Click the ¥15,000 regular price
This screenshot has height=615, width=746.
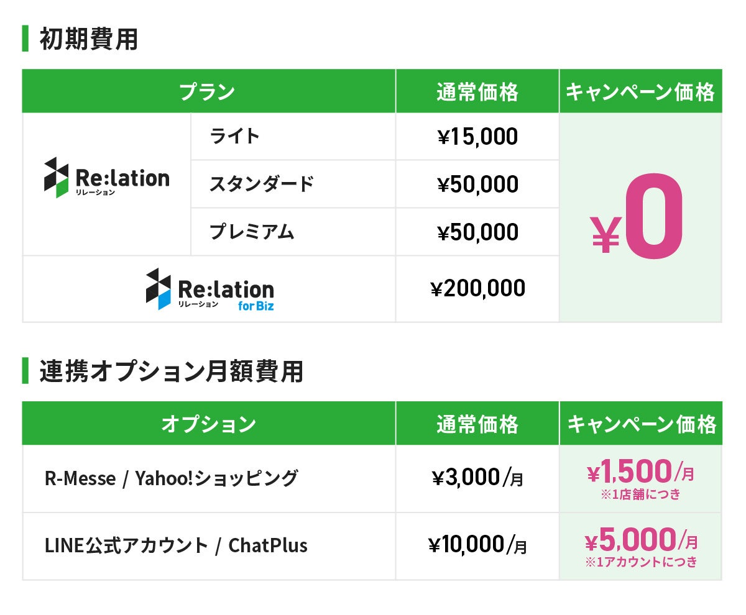(x=477, y=137)
